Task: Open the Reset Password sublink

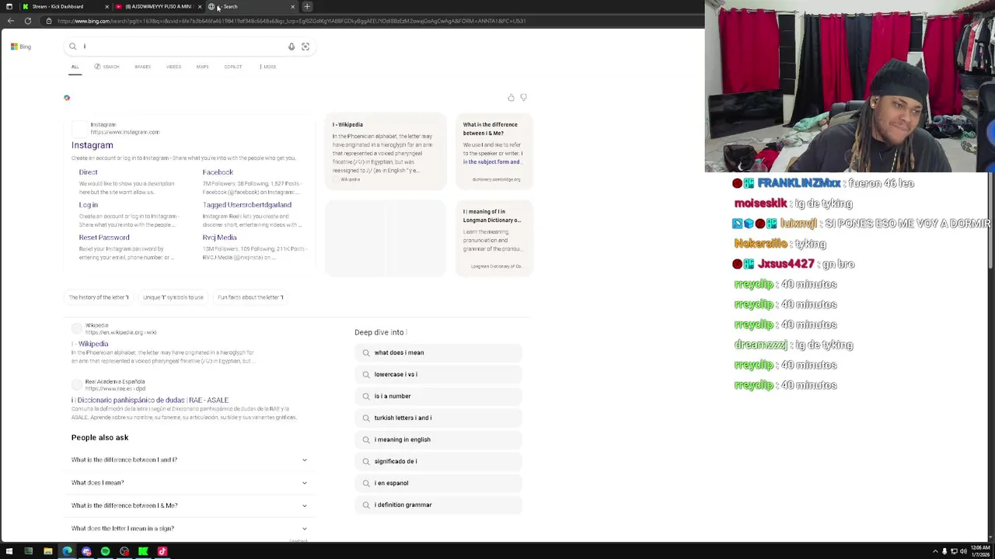Action: (104, 238)
